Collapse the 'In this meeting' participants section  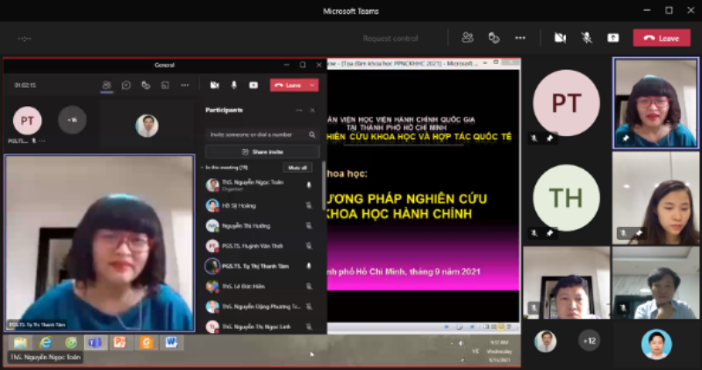pos(202,167)
